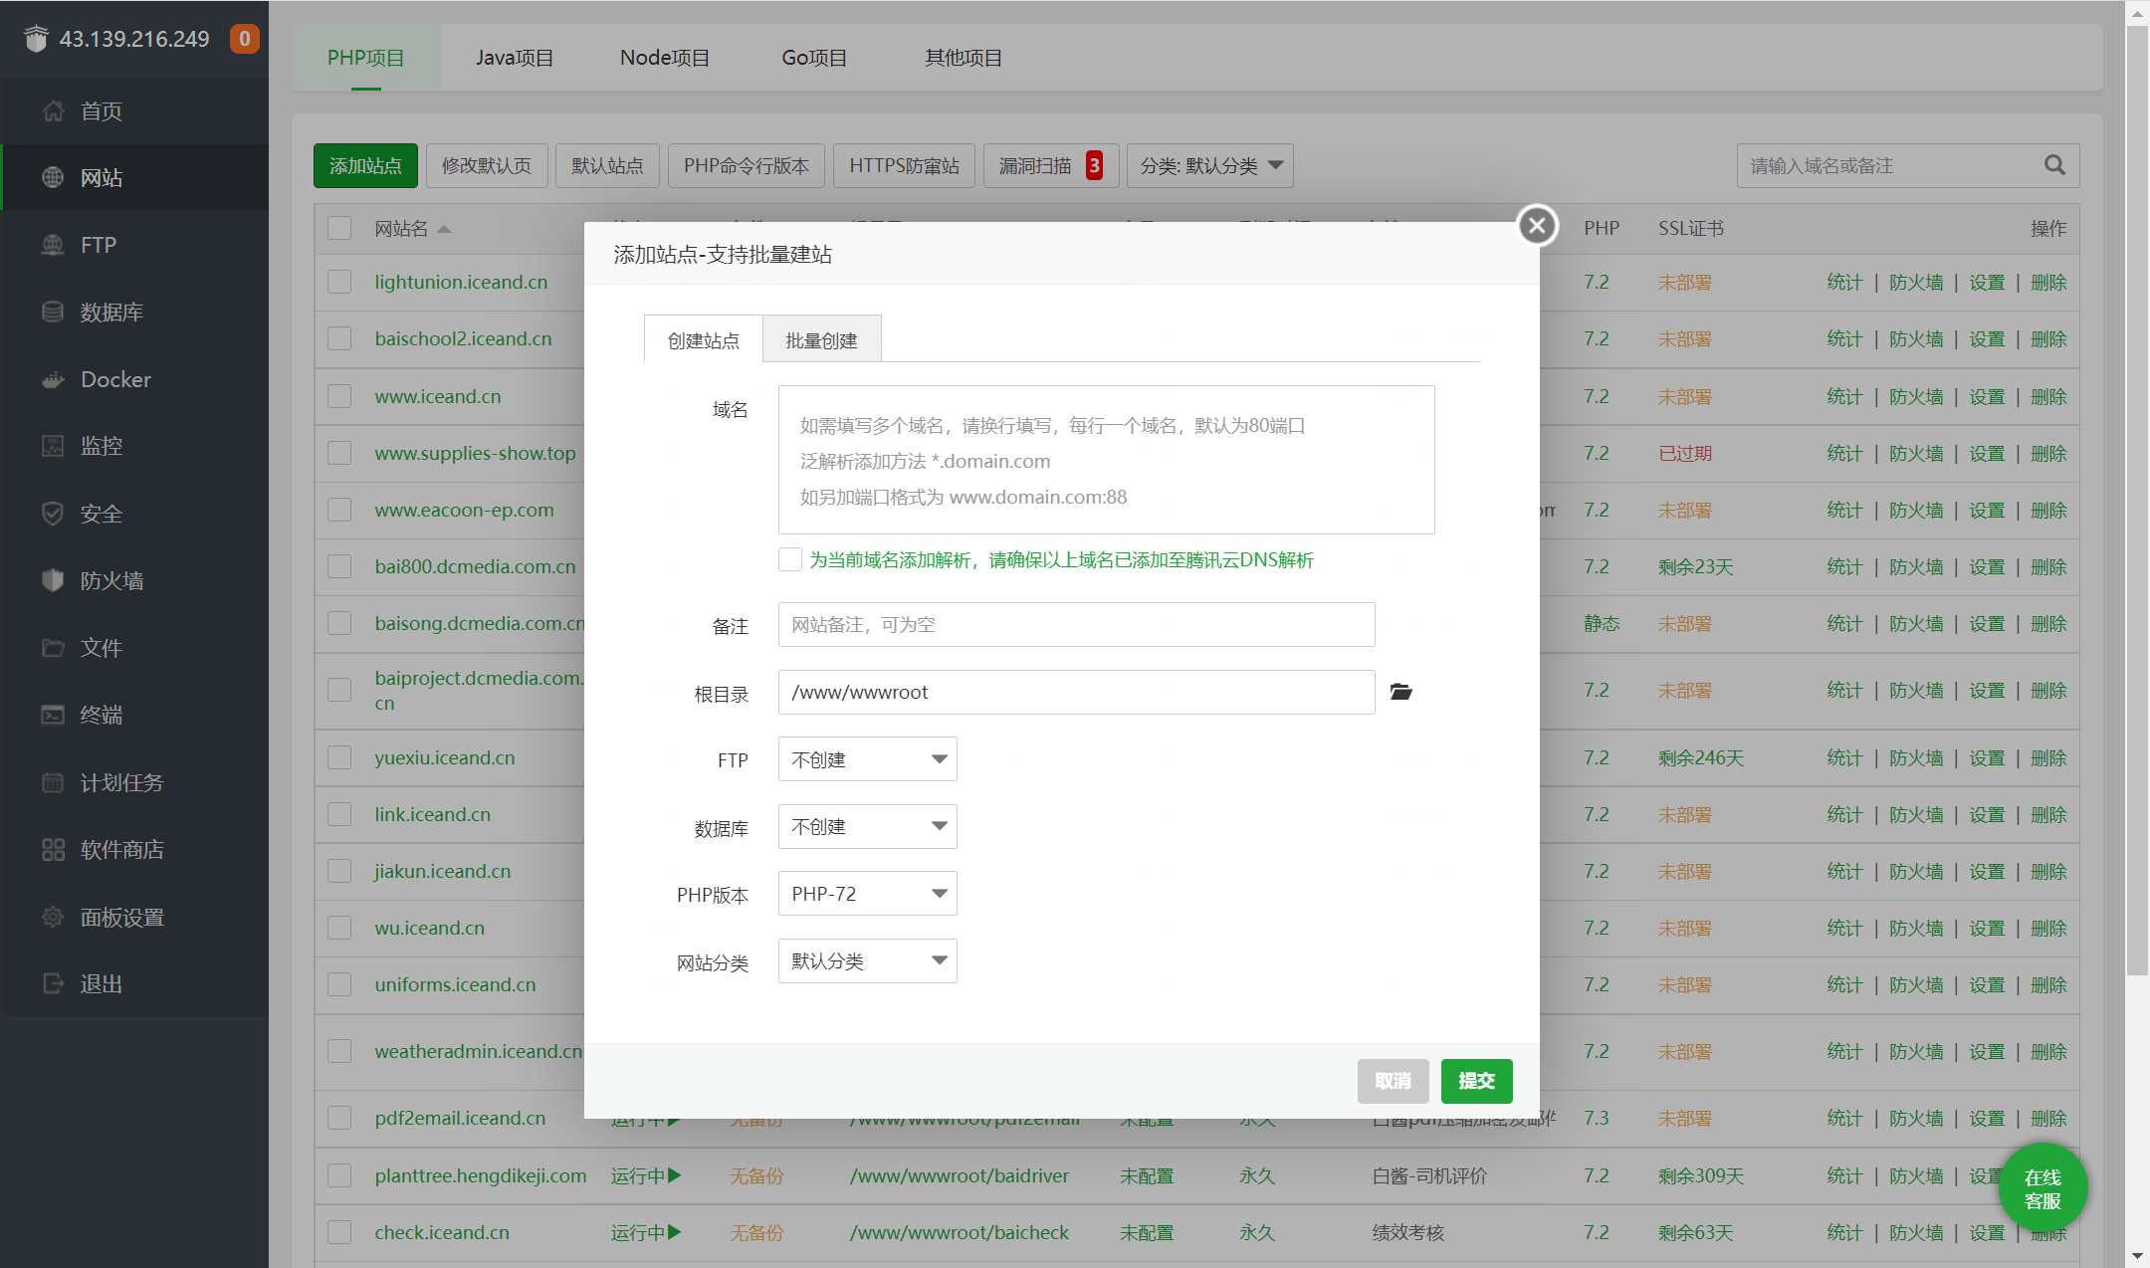Expand the FTP 不创建 dropdown
This screenshot has width=2150, height=1268.
(x=867, y=759)
